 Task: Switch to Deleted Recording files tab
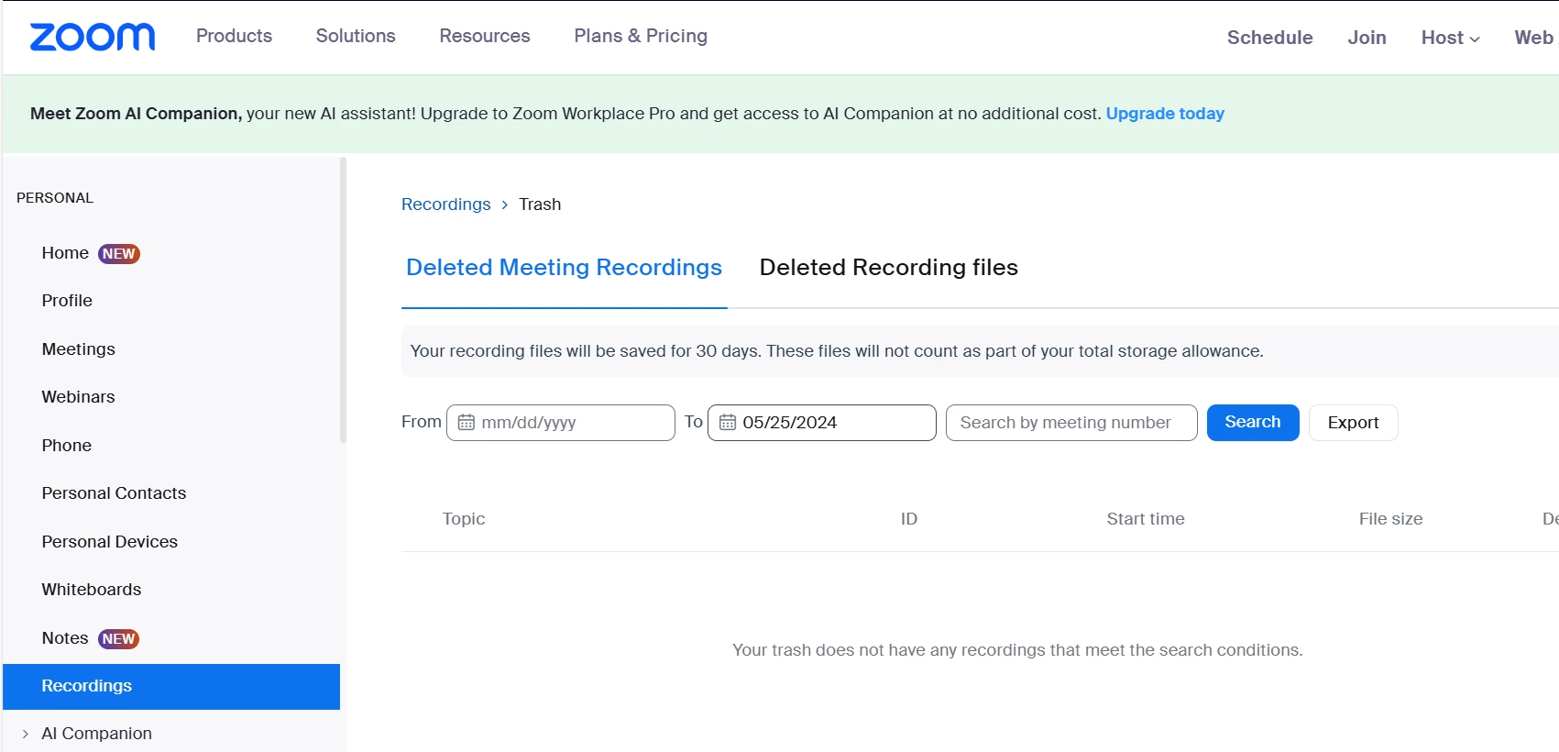(888, 268)
